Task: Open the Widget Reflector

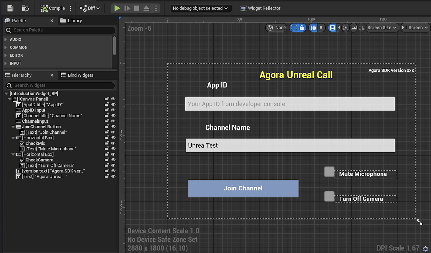Action: [x=260, y=8]
